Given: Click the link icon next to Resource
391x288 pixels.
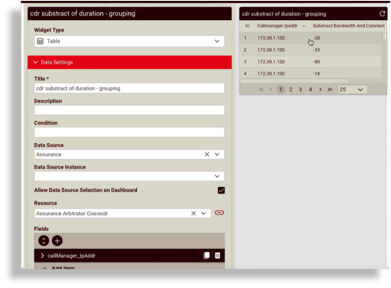Looking at the screenshot, I should click(x=219, y=213).
